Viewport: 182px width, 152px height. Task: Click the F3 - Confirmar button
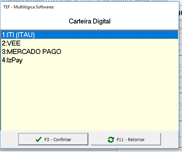[53, 139]
